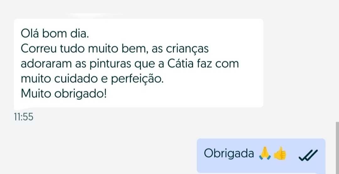
Task: Click the word 'Olá' in the greeting
Action: click(30, 34)
